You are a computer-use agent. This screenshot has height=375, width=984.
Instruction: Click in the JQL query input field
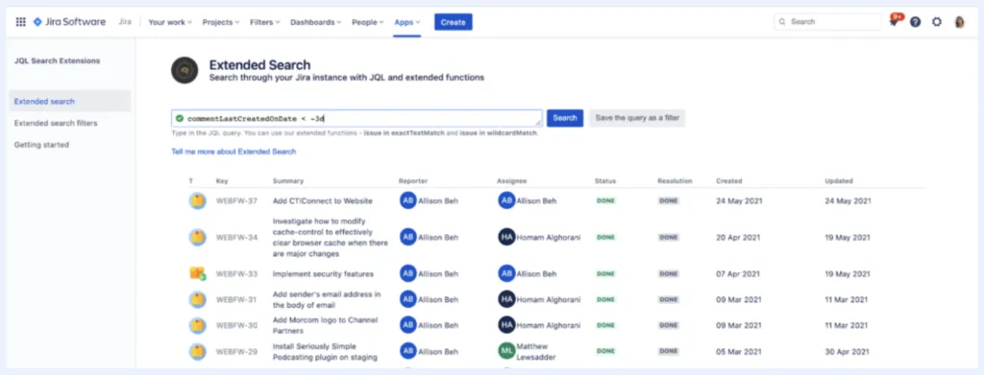pyautogui.click(x=357, y=118)
